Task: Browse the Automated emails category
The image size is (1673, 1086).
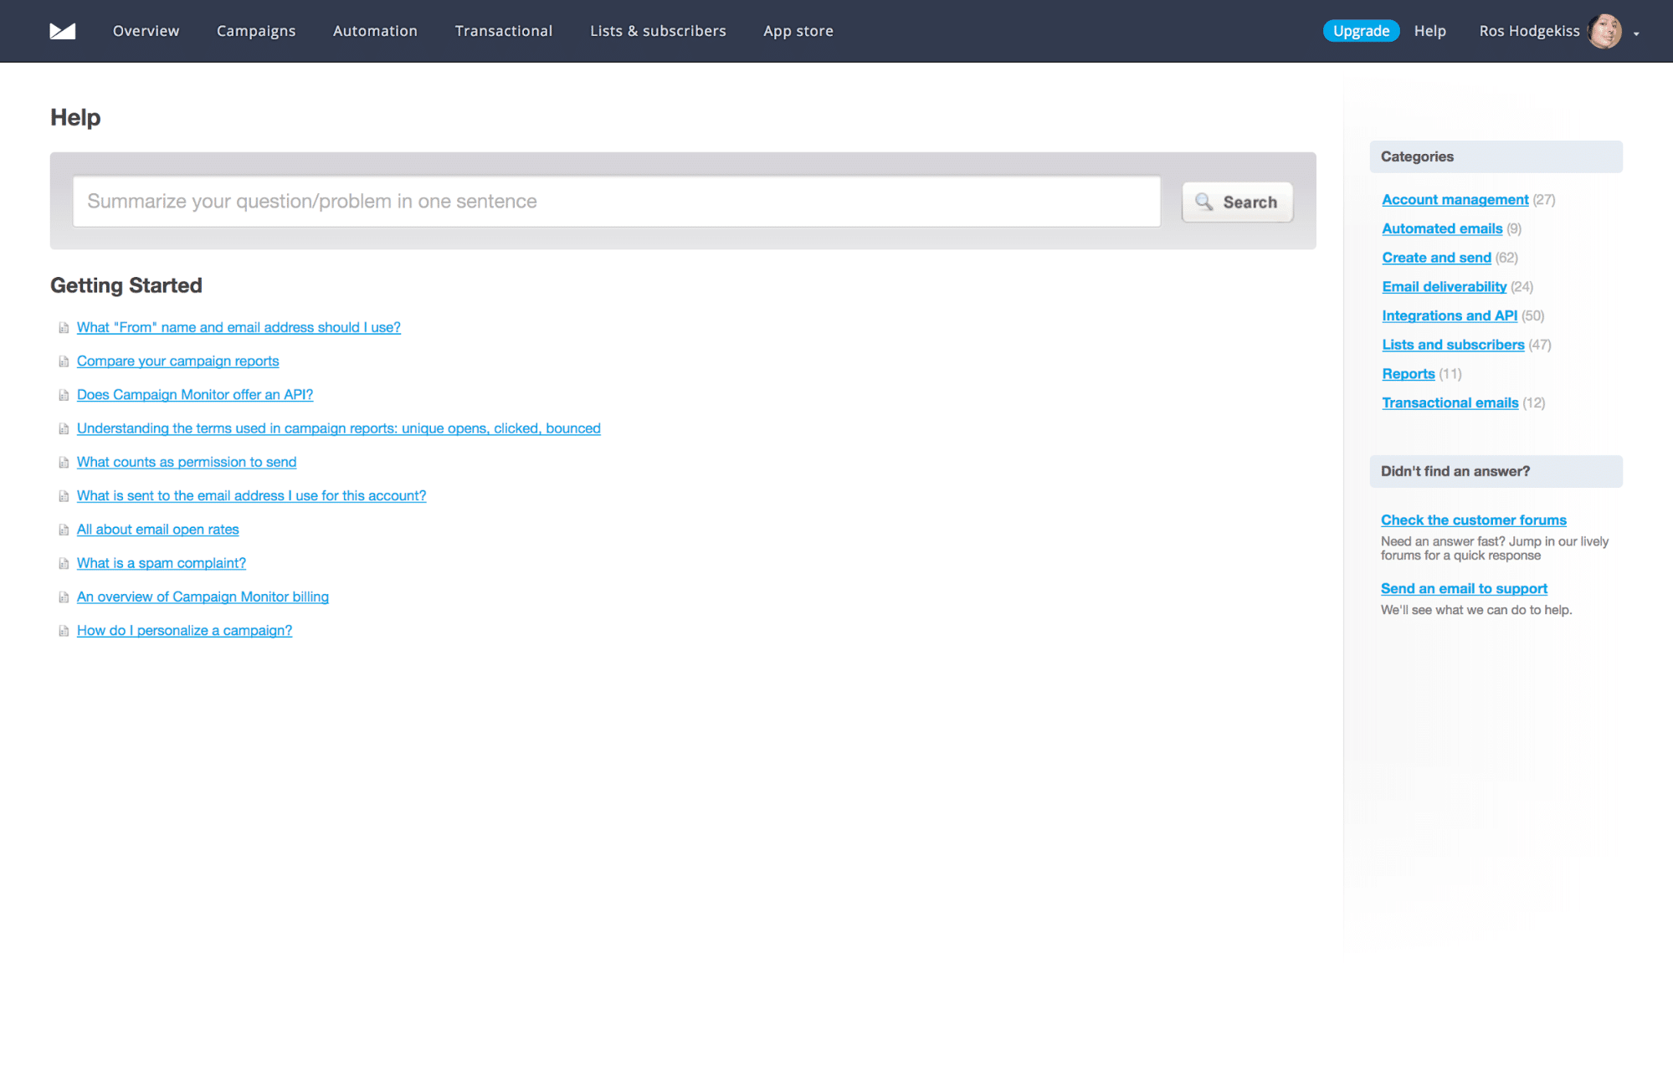Action: click(x=1442, y=228)
